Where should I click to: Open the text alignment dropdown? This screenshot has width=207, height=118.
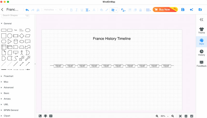(87, 10)
